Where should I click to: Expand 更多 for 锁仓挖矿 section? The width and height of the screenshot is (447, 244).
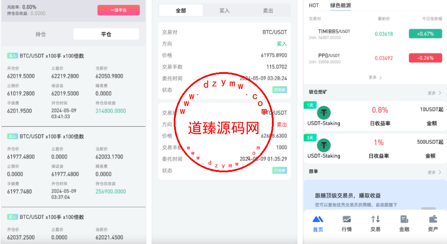[434, 93]
